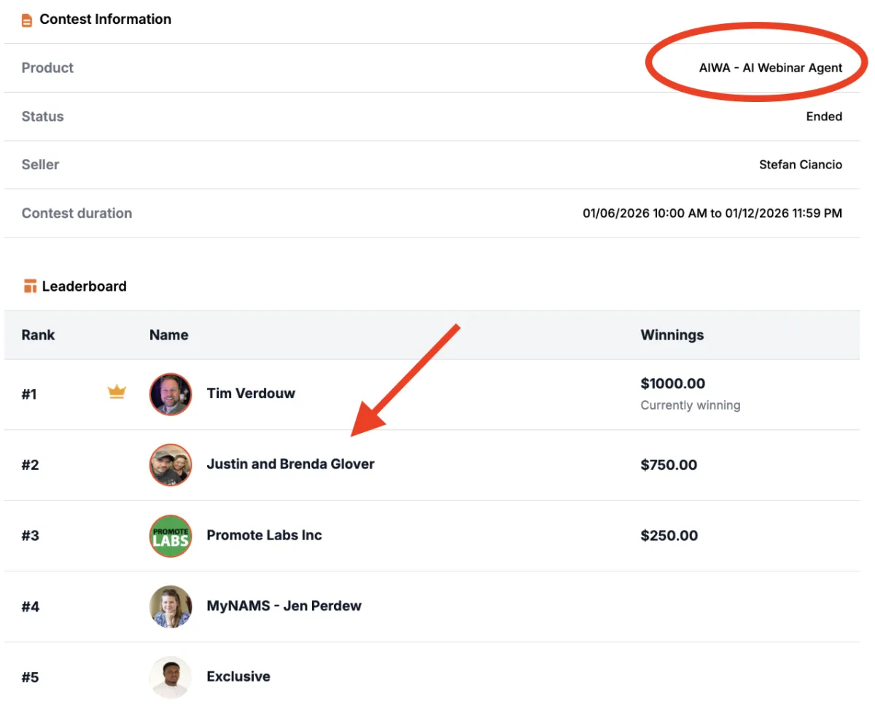Click the Leaderboard table icon
The image size is (875, 707).
[30, 286]
